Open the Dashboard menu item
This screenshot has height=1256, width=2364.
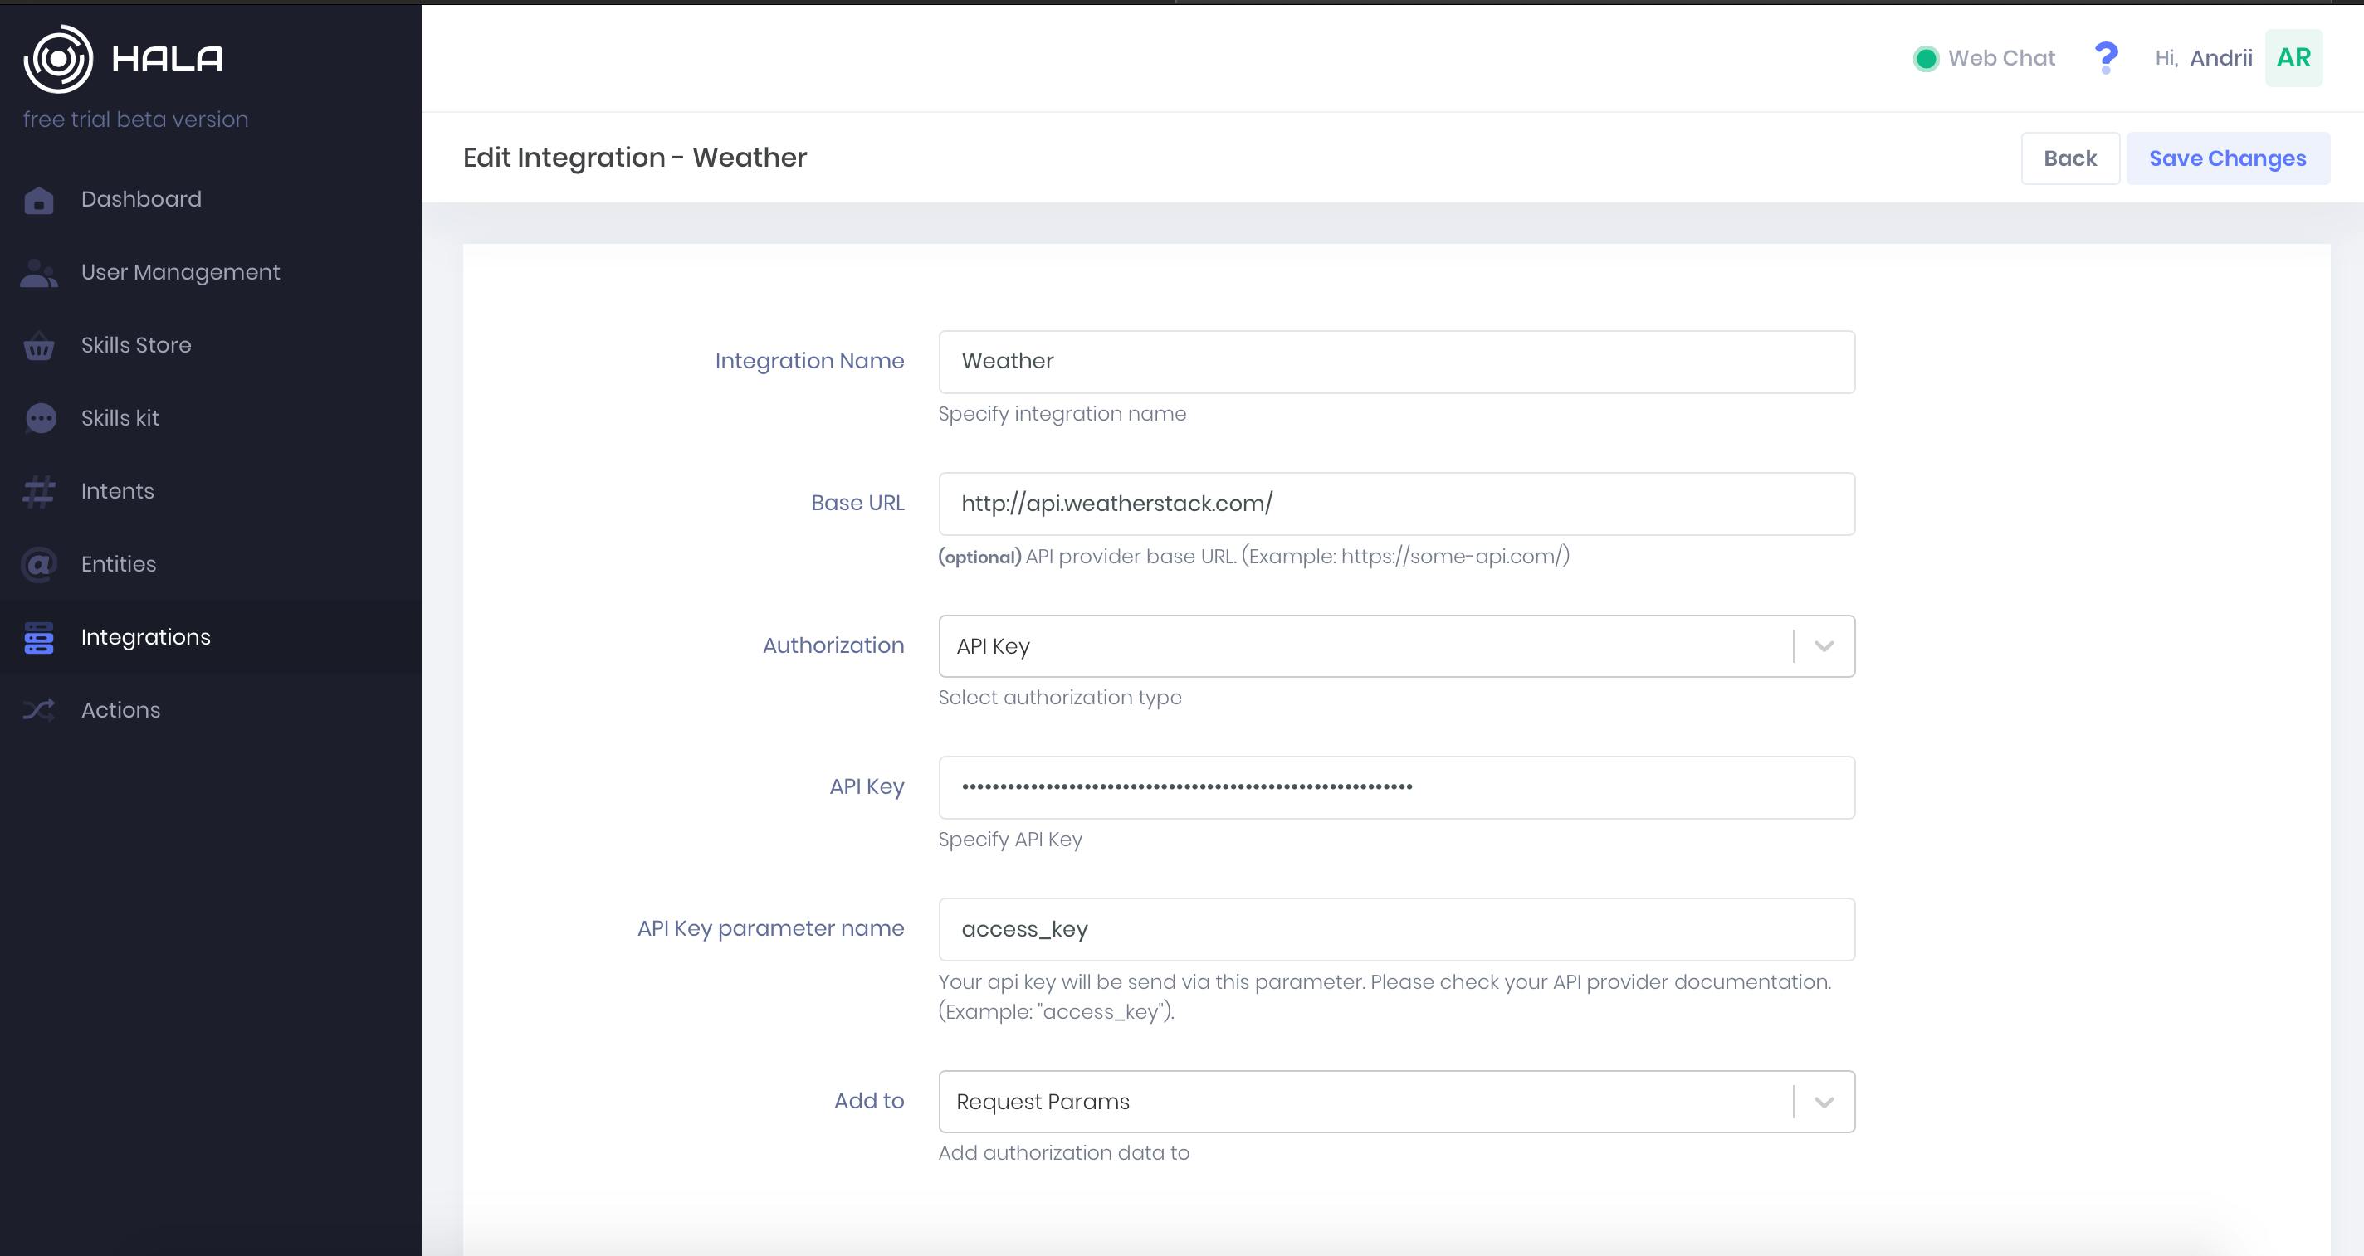click(x=141, y=199)
